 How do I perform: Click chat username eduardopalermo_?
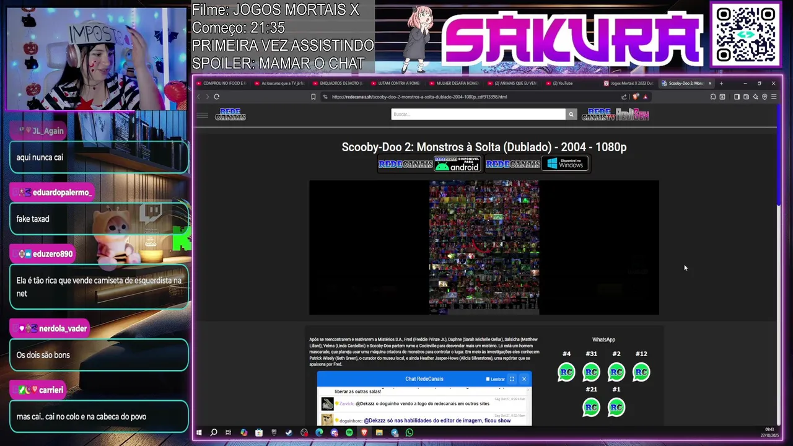62,193
